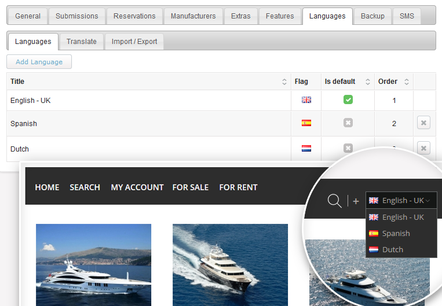
Task: Select the Languages sub-tab
Action: coord(33,42)
